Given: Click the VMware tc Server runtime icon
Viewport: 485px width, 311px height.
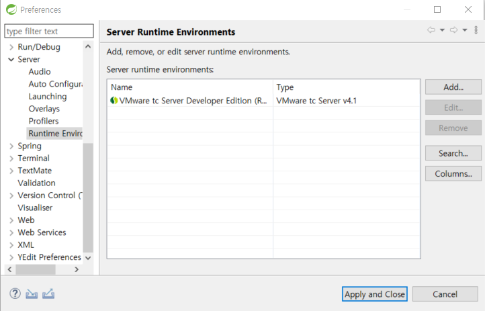Looking at the screenshot, I should click(114, 101).
